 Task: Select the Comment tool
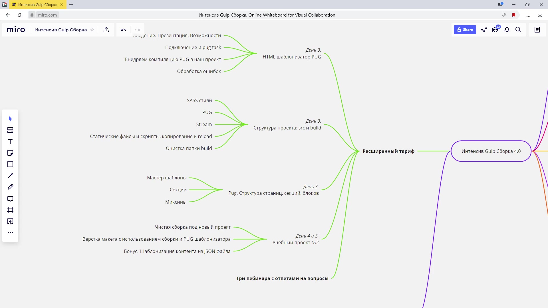10,198
